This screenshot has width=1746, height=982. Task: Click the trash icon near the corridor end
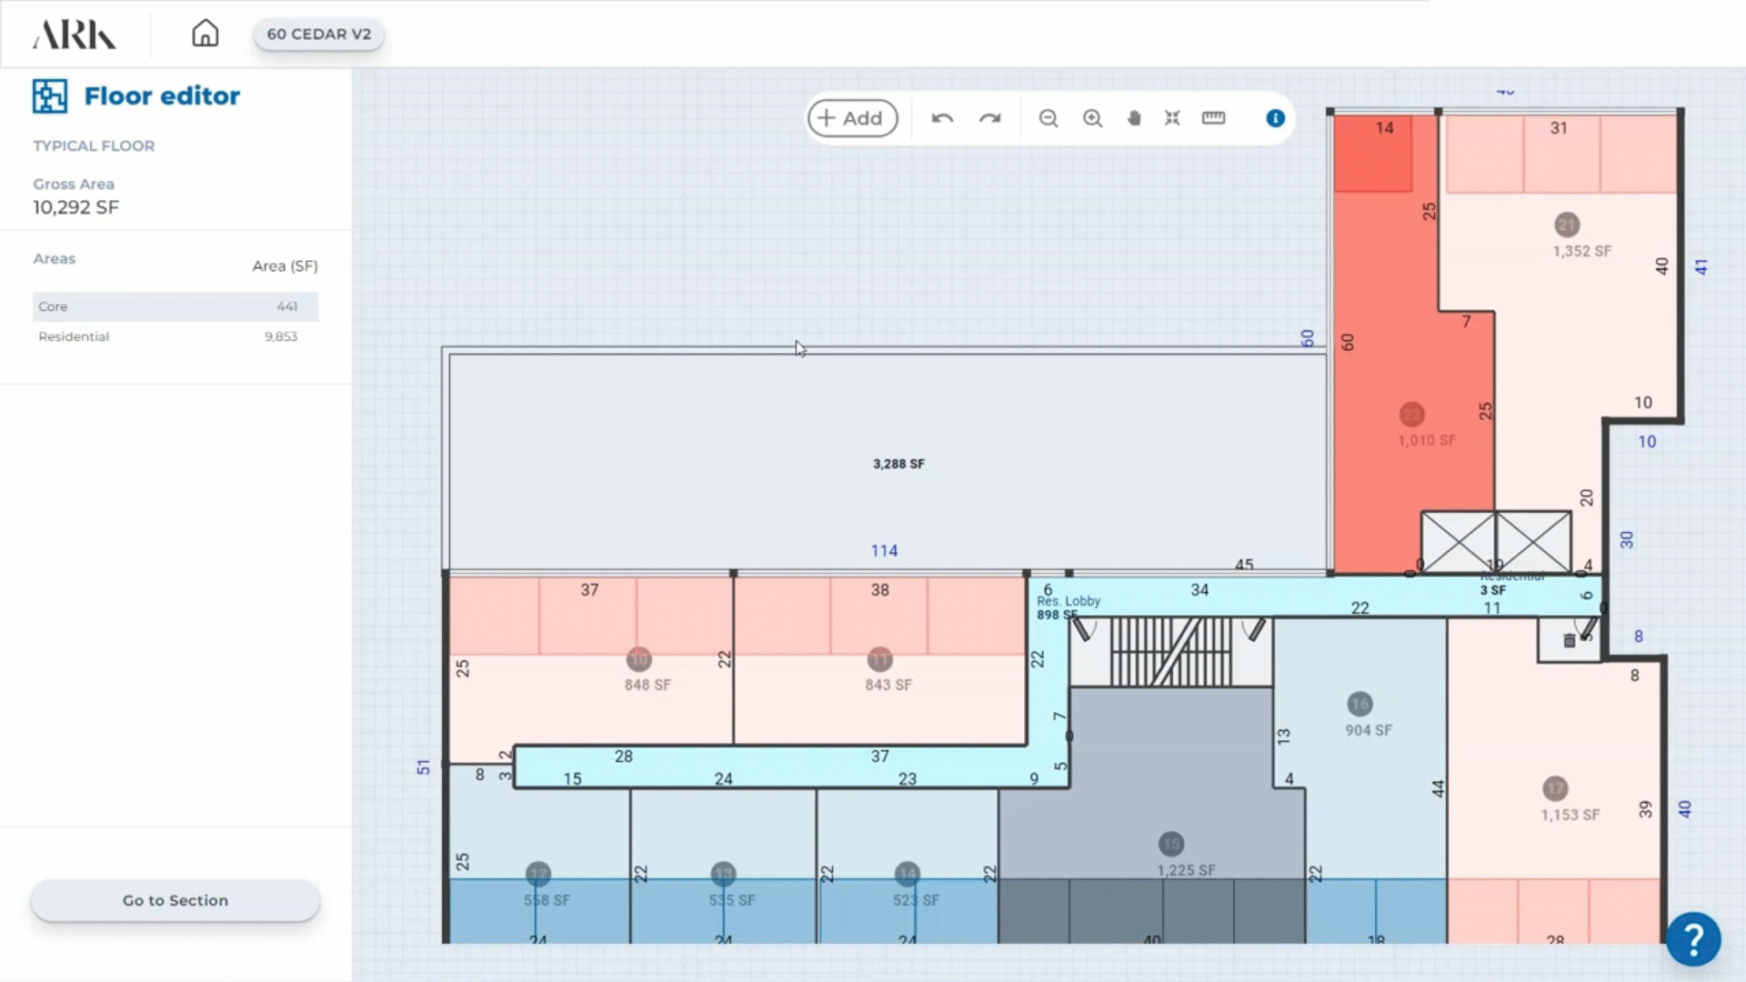1569,641
